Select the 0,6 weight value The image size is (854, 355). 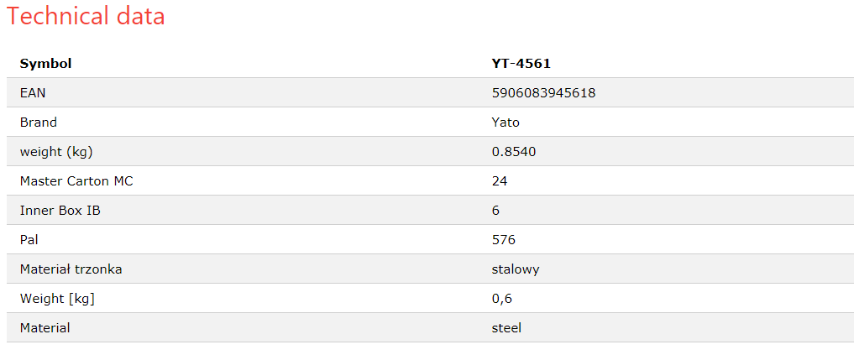502,299
